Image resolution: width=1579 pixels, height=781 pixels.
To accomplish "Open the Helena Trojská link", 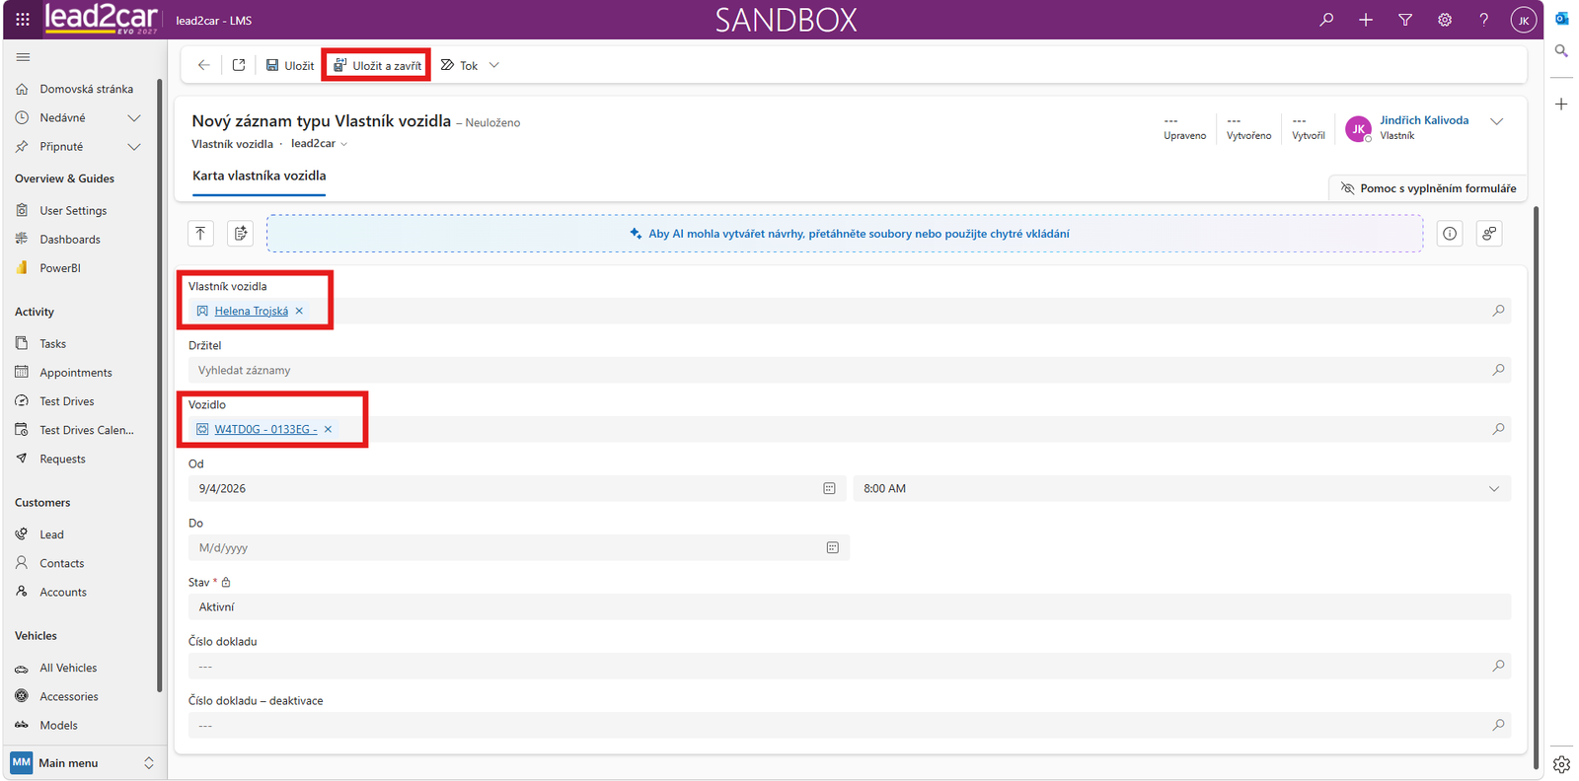I will tap(252, 311).
